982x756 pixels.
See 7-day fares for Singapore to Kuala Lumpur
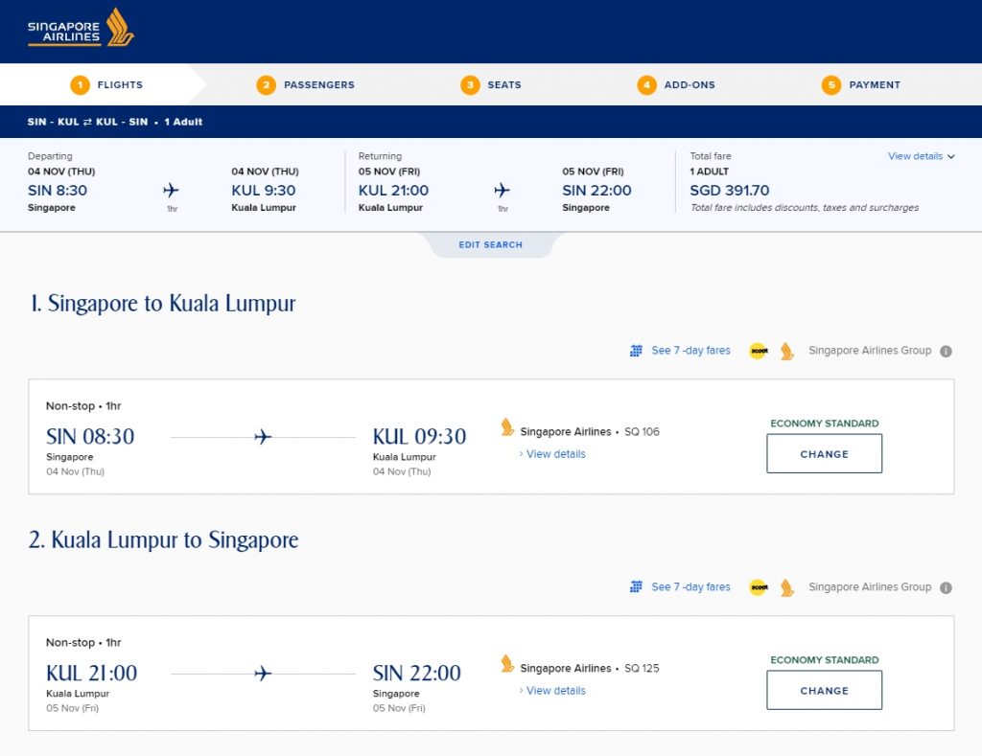coord(690,351)
